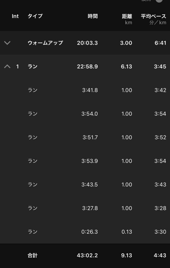The image size is (170, 268).
Task: Click the 距離 km column header
Action: pos(127,19)
